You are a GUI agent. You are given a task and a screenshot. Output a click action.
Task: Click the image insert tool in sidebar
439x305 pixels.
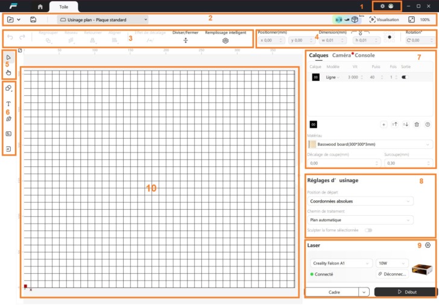coord(8,134)
